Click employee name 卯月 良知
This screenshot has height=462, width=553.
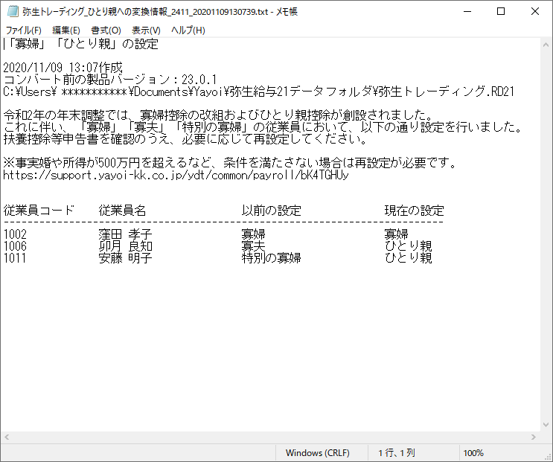click(125, 246)
